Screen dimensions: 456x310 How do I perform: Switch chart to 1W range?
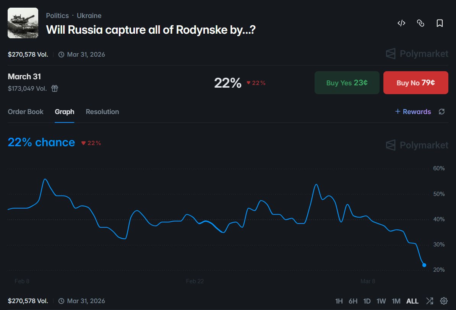[381, 301]
